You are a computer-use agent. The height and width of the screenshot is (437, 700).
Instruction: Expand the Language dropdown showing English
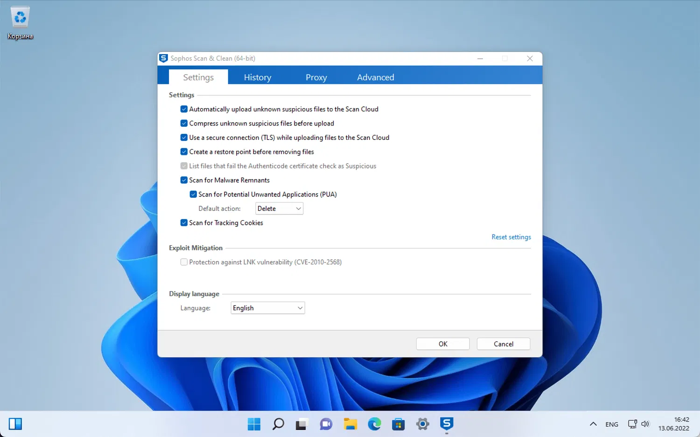(x=267, y=308)
